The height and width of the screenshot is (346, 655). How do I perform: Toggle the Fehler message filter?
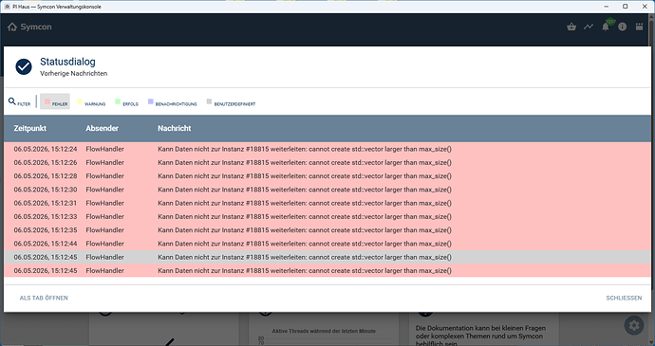click(55, 101)
